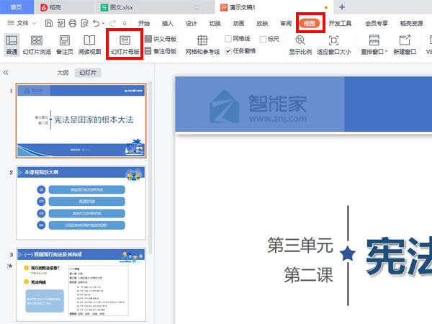Open zoom ratio dialog (显示比例)
The height and width of the screenshot is (324, 432).
point(300,45)
